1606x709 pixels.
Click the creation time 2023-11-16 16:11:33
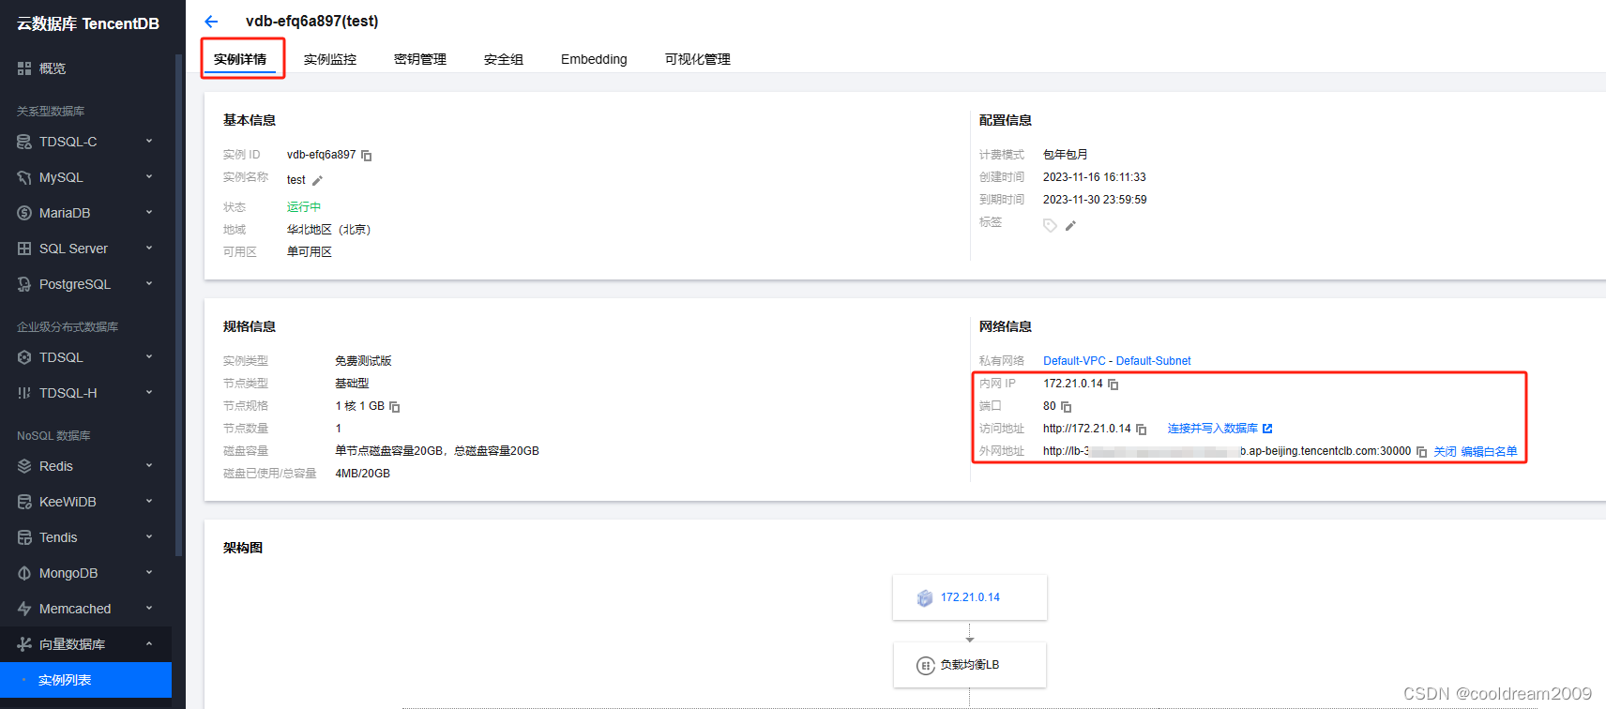click(1095, 177)
